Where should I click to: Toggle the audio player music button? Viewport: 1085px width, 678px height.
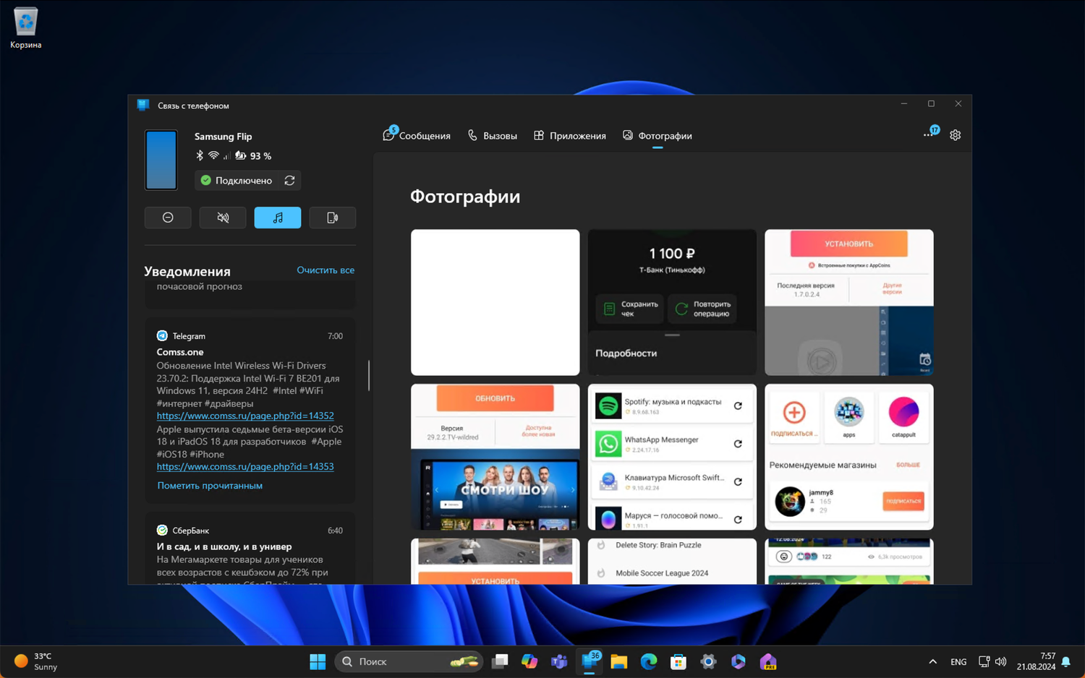[278, 218]
